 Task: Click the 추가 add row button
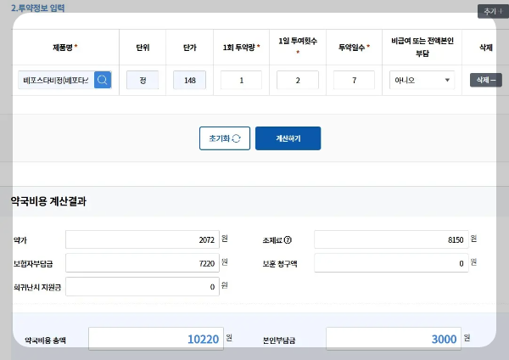pos(493,11)
